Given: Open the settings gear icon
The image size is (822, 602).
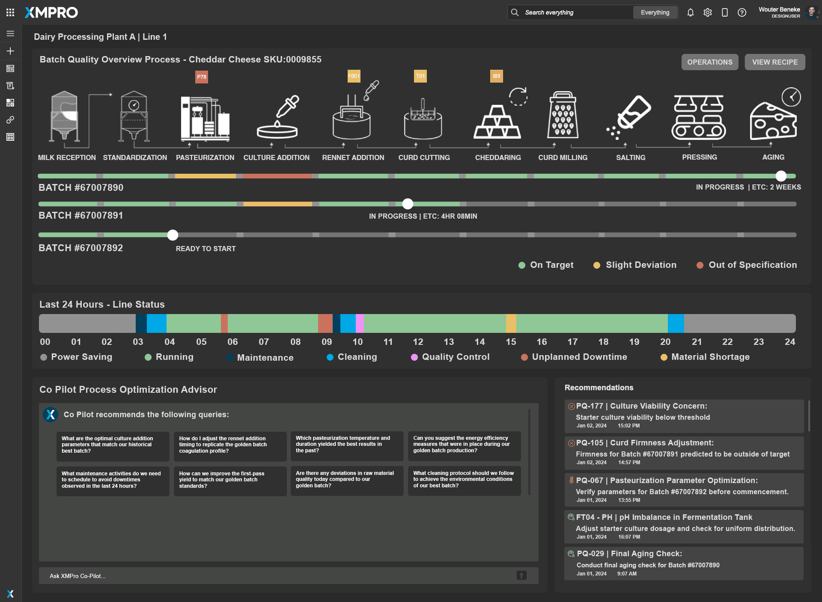Looking at the screenshot, I should pyautogui.click(x=707, y=12).
